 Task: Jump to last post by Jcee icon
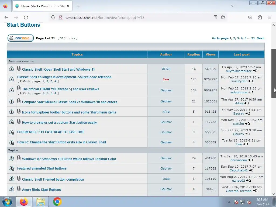point(245,144)
